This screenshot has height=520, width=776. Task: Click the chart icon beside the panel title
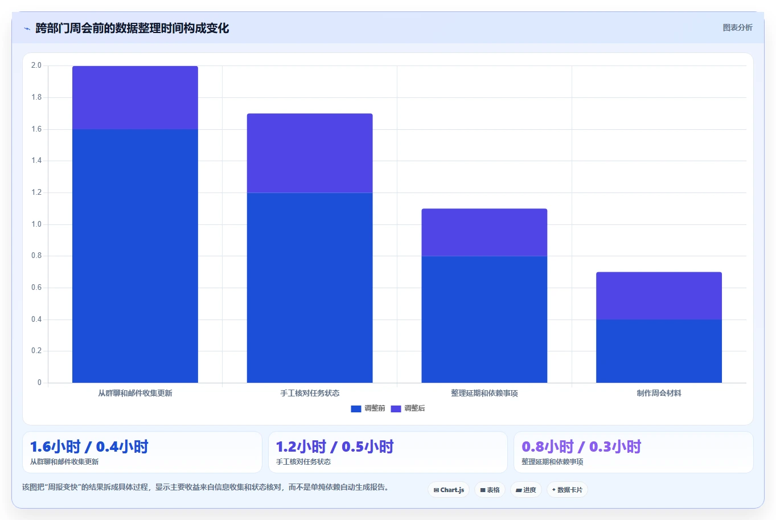[x=27, y=28]
